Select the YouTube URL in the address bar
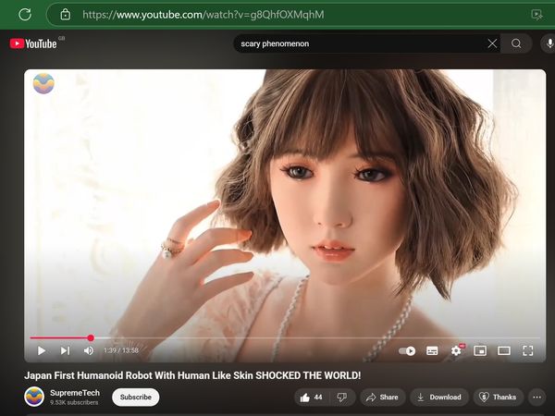 [x=203, y=15]
